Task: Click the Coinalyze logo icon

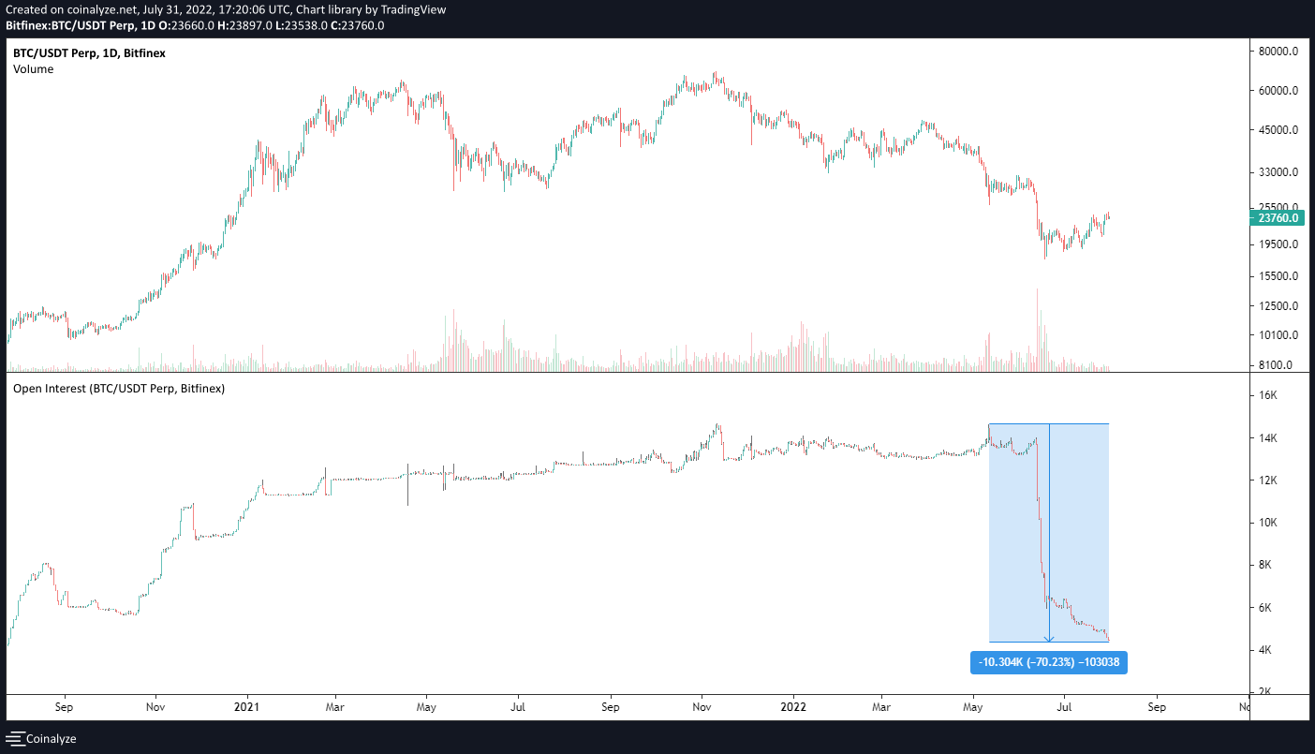Action: (16, 739)
